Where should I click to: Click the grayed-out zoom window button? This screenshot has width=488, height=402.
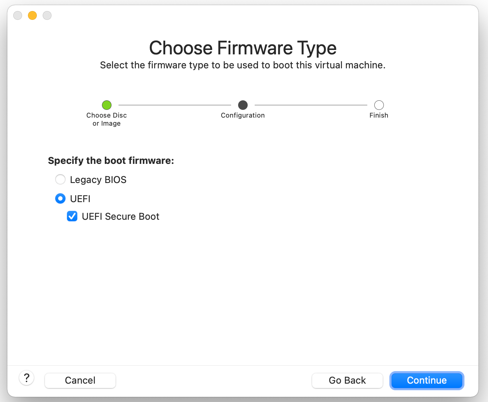click(x=47, y=15)
